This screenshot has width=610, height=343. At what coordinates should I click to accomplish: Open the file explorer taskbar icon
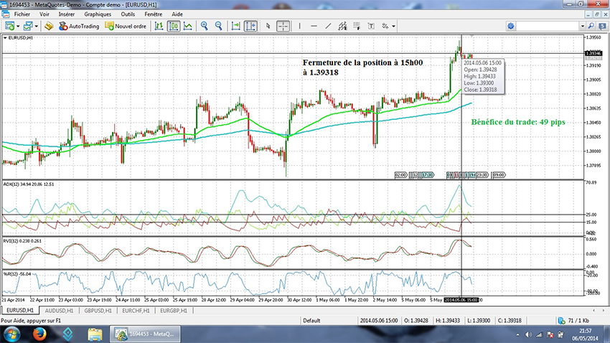point(95,334)
